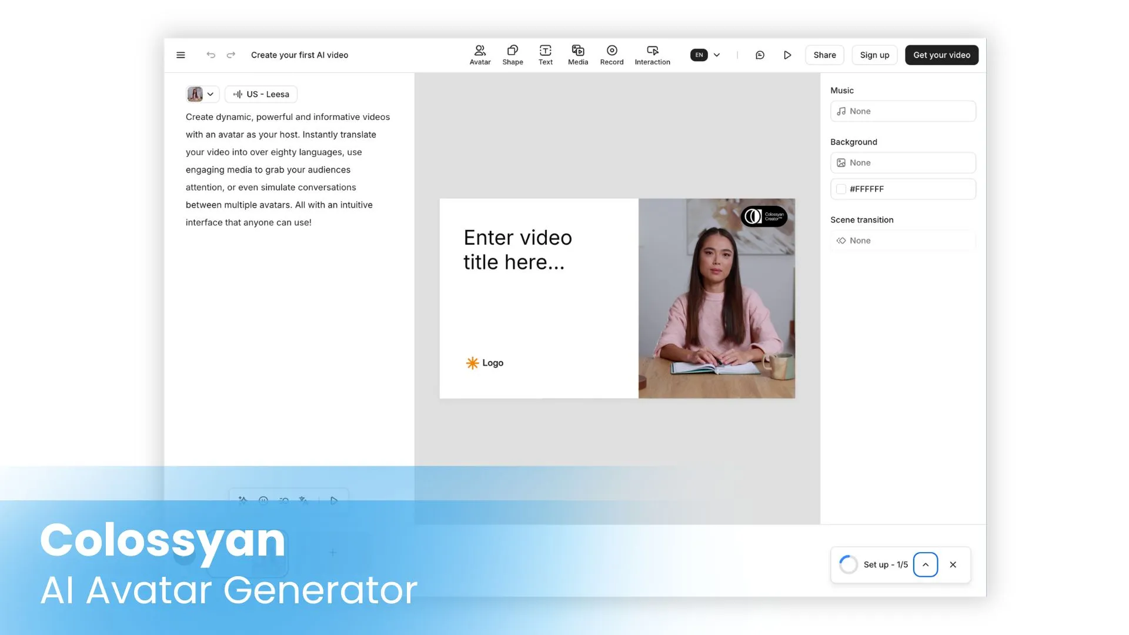1129x635 pixels.
Task: Select the Text tool
Action: 545,55
